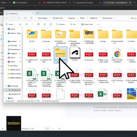Viewport: 137px width, 137px height.
Task: Expand the Mariano - Personal OneDrive tree node
Action: coord(5,33)
